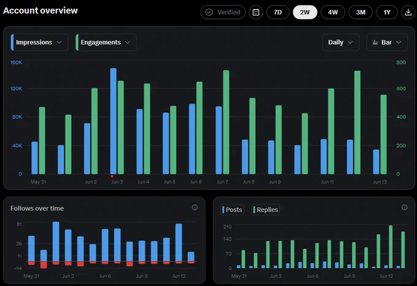
Task: Switch time range to 3M
Action: pos(361,12)
